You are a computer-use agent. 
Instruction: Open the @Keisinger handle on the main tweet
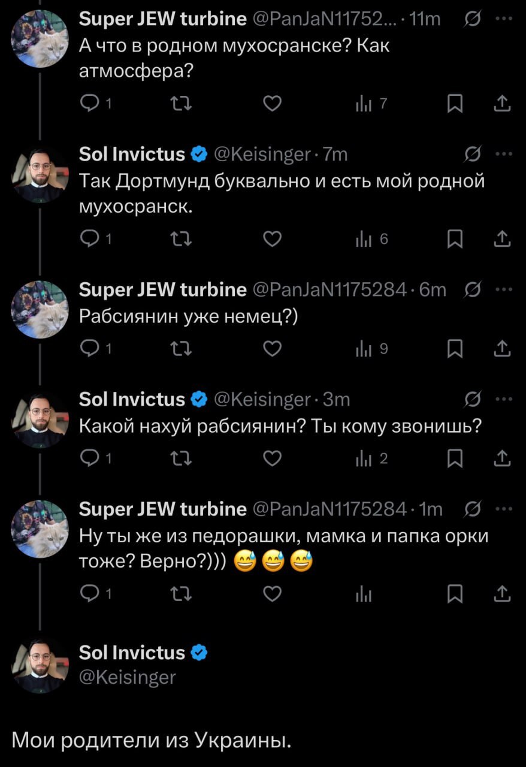coord(127,677)
